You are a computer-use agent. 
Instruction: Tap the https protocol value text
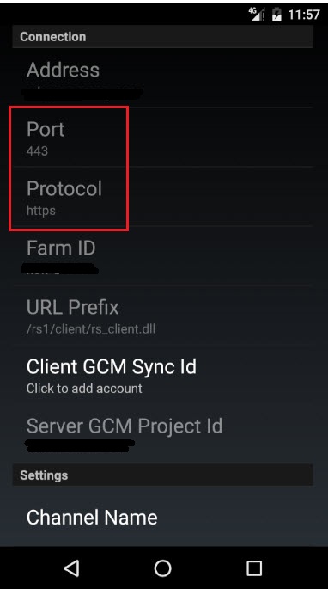click(41, 211)
